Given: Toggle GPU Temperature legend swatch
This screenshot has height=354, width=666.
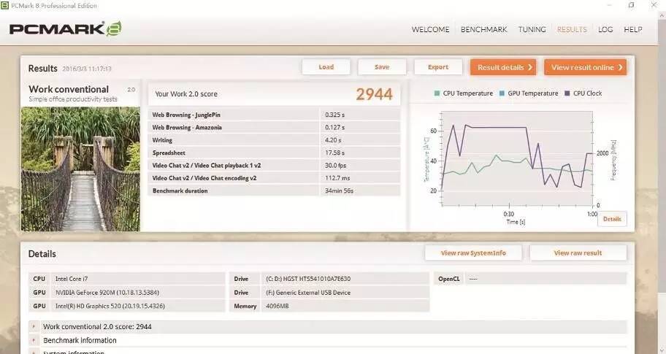Looking at the screenshot, I should pos(502,93).
